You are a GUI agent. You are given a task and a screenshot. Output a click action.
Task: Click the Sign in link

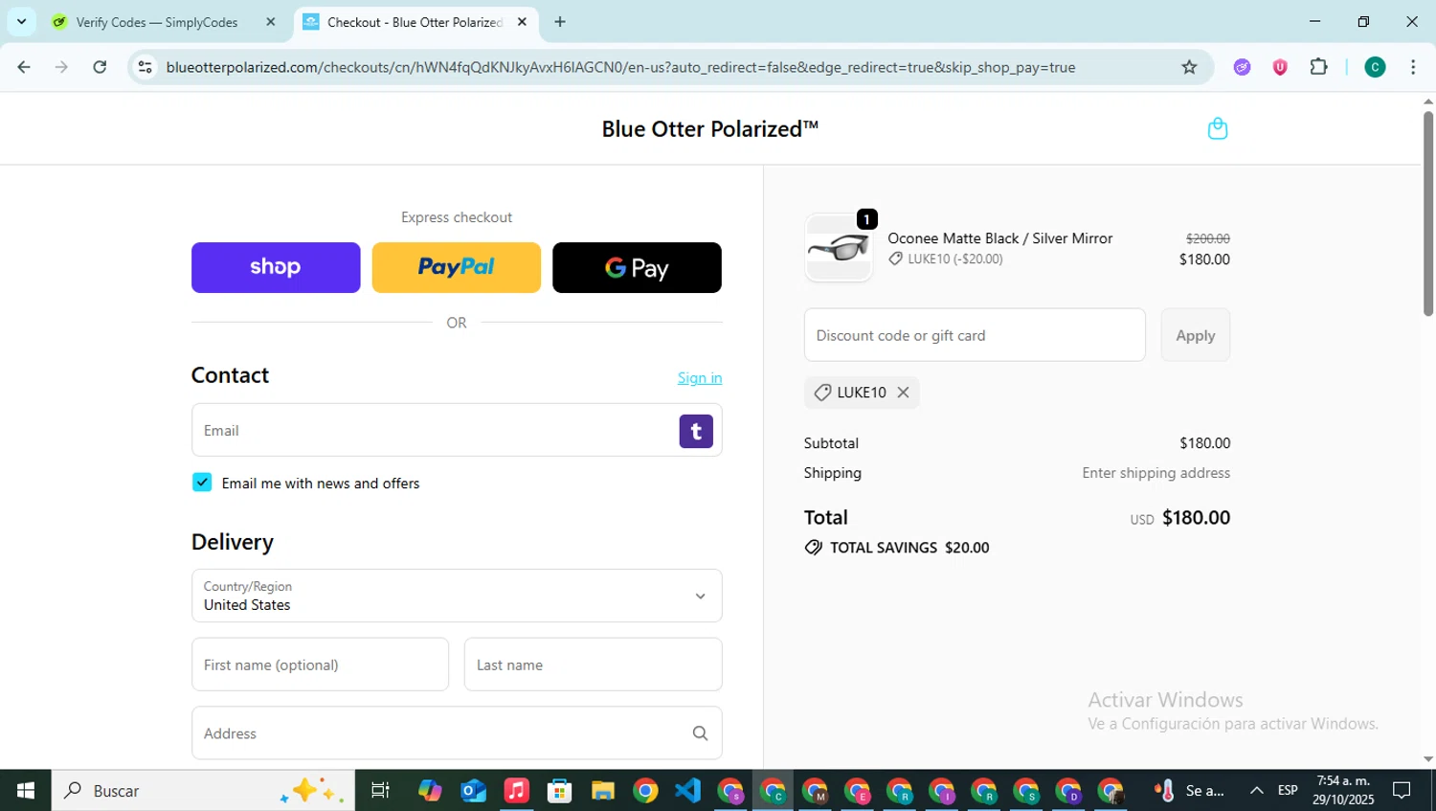[700, 378]
